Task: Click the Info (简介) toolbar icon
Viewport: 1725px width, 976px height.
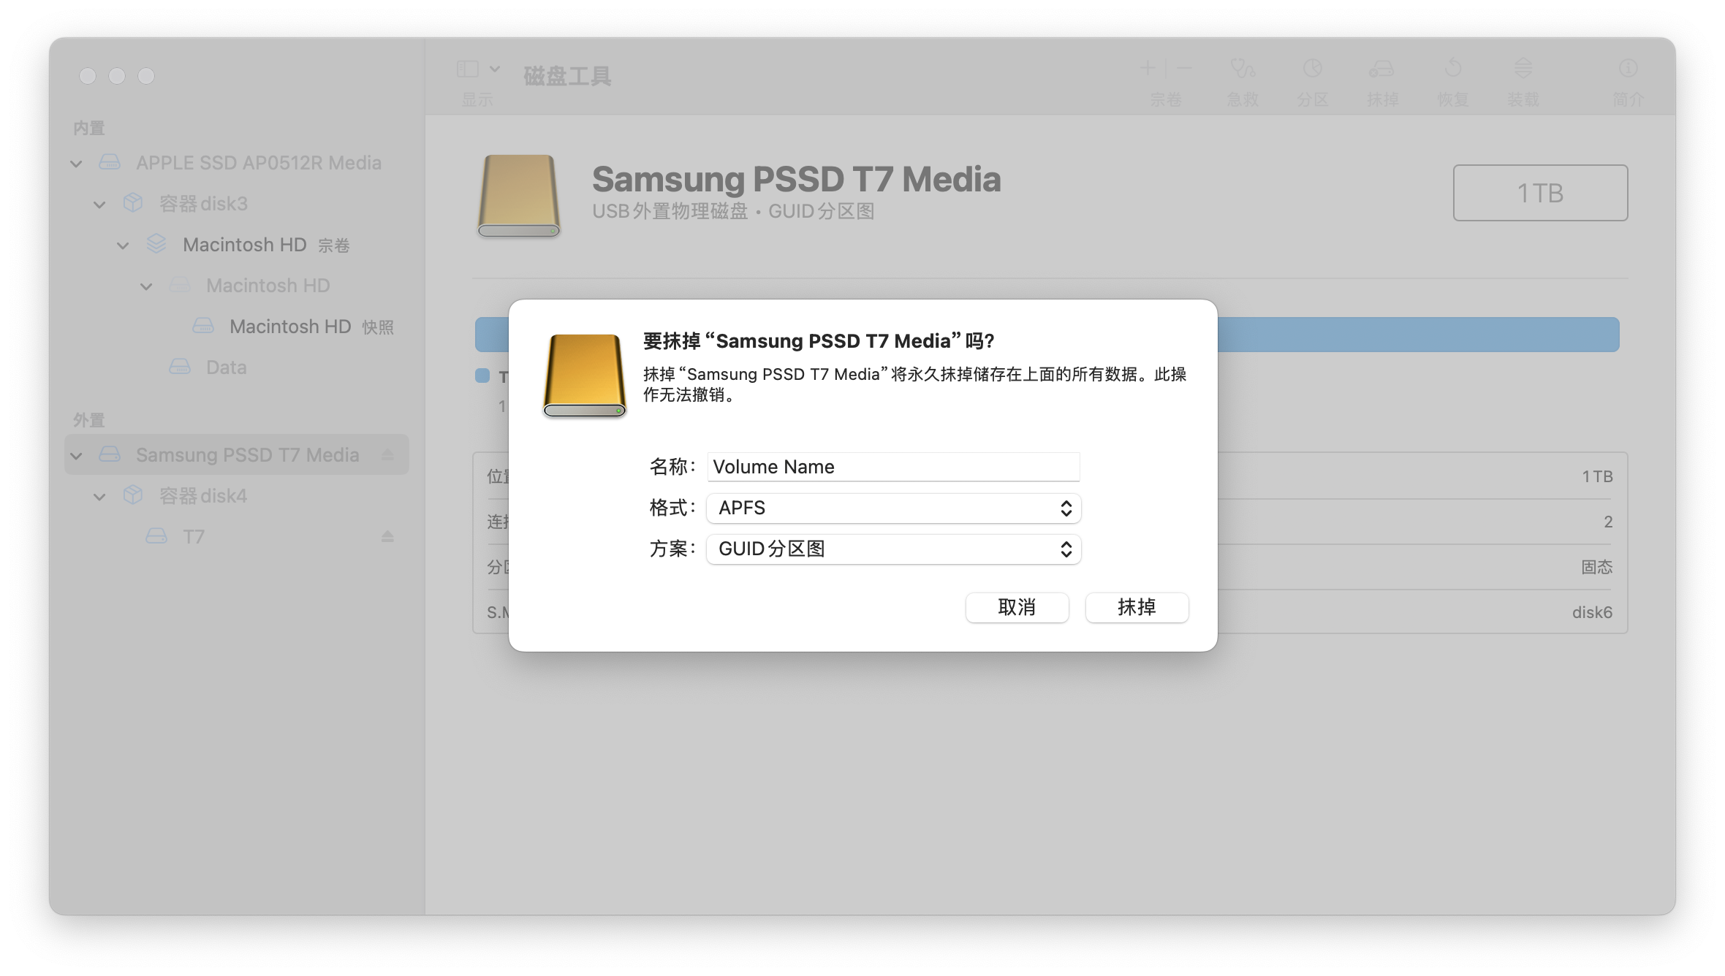Action: point(1628,69)
